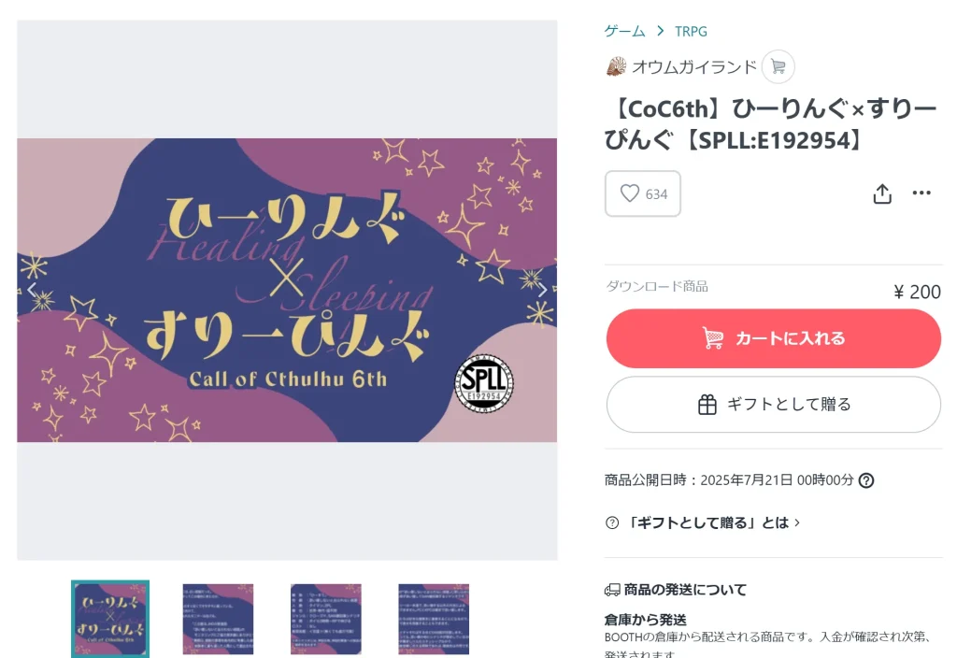Open the オウムガイランド shop link
The height and width of the screenshot is (658, 957).
694,66
